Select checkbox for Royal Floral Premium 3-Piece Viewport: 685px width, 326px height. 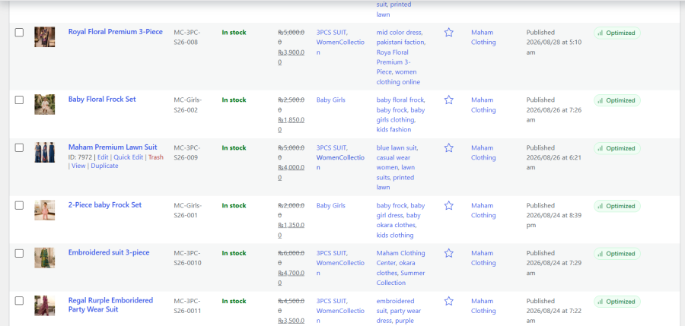coord(19,32)
